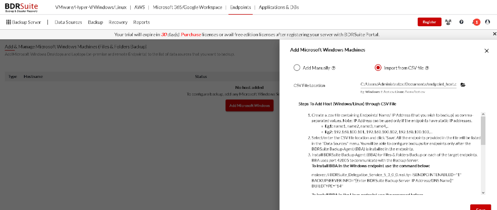Image resolution: width=497 pixels, height=210 pixels.
Task: Close the Add Microsoft Windows Machines panel
Action: point(486,51)
